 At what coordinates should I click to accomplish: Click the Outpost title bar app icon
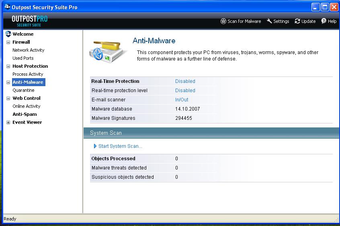click(x=7, y=7)
